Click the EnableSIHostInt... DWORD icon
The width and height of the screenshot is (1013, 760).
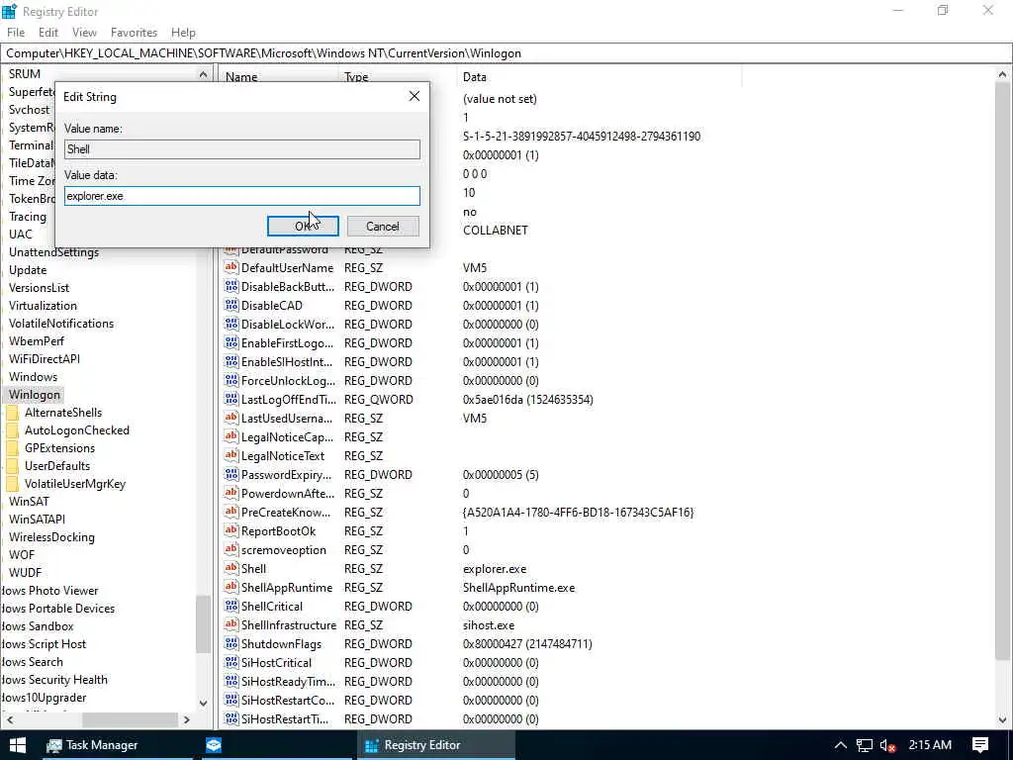point(231,361)
